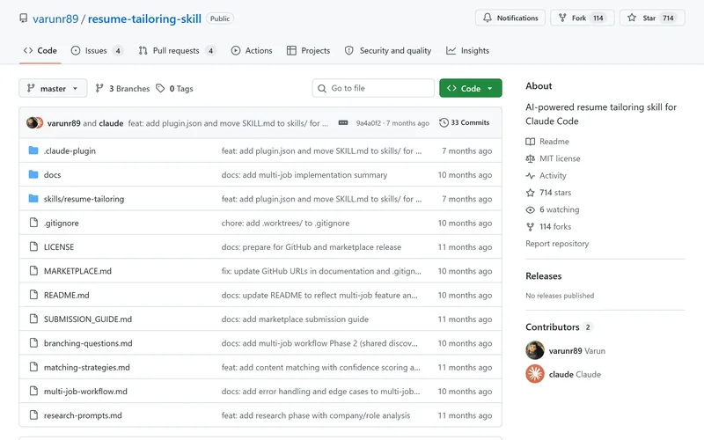View the Insights tab
The width and height of the screenshot is (704, 440).
tap(468, 51)
